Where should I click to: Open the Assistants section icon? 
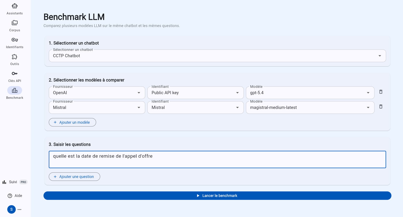pyautogui.click(x=15, y=6)
